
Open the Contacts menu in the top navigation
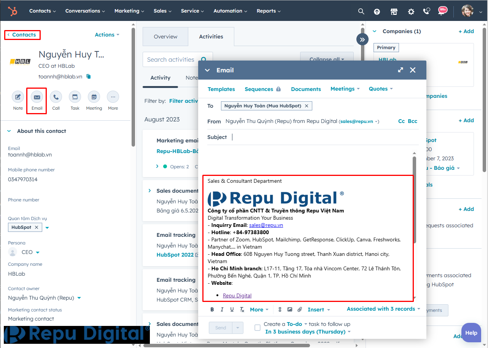pos(43,11)
